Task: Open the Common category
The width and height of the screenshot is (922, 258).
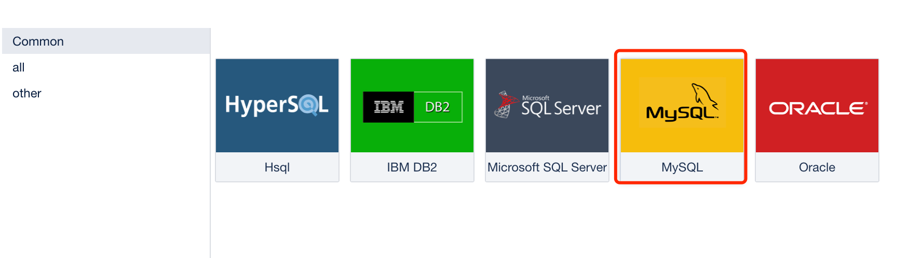Action: click(38, 41)
